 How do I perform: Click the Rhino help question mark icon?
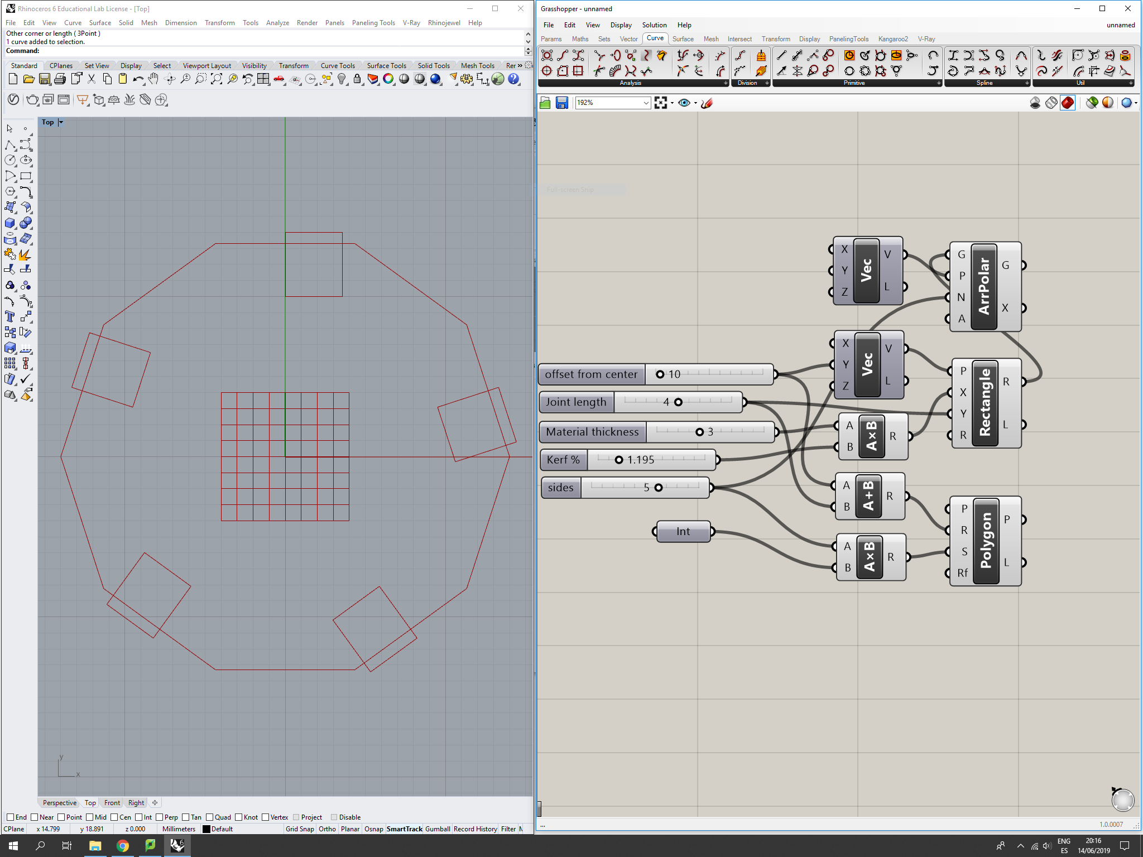[514, 79]
